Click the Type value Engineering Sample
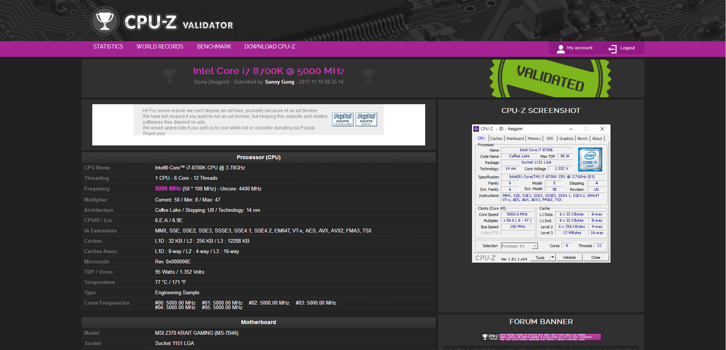Screen dimensions: 726x350 pyautogui.click(x=177, y=292)
